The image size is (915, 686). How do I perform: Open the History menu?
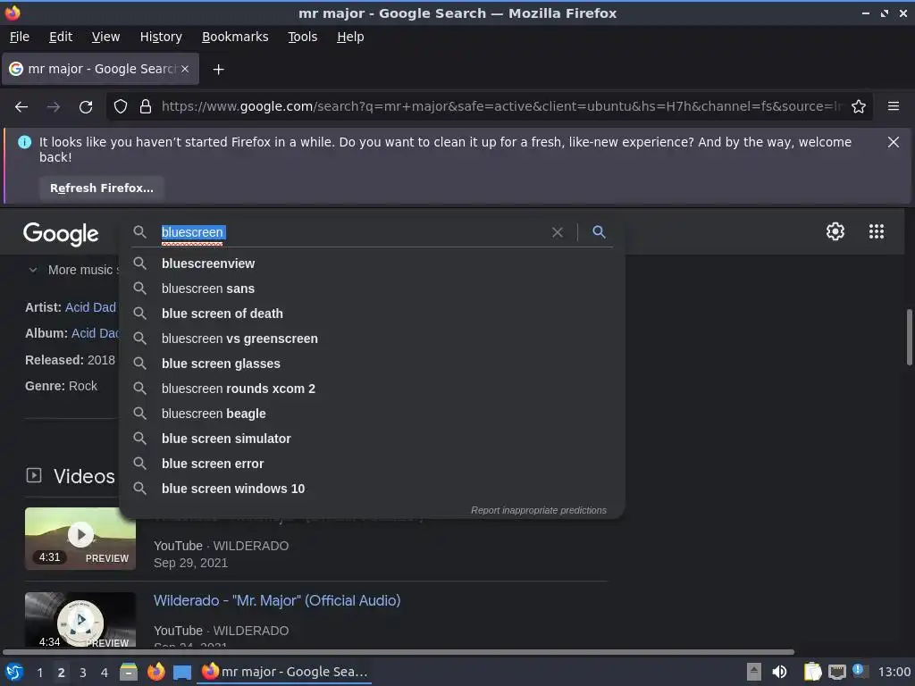point(161,37)
